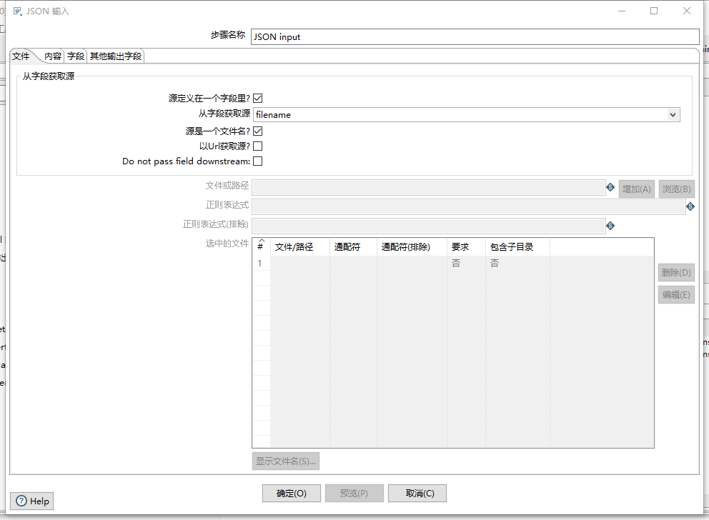Click the 确定(O) button

(291, 493)
